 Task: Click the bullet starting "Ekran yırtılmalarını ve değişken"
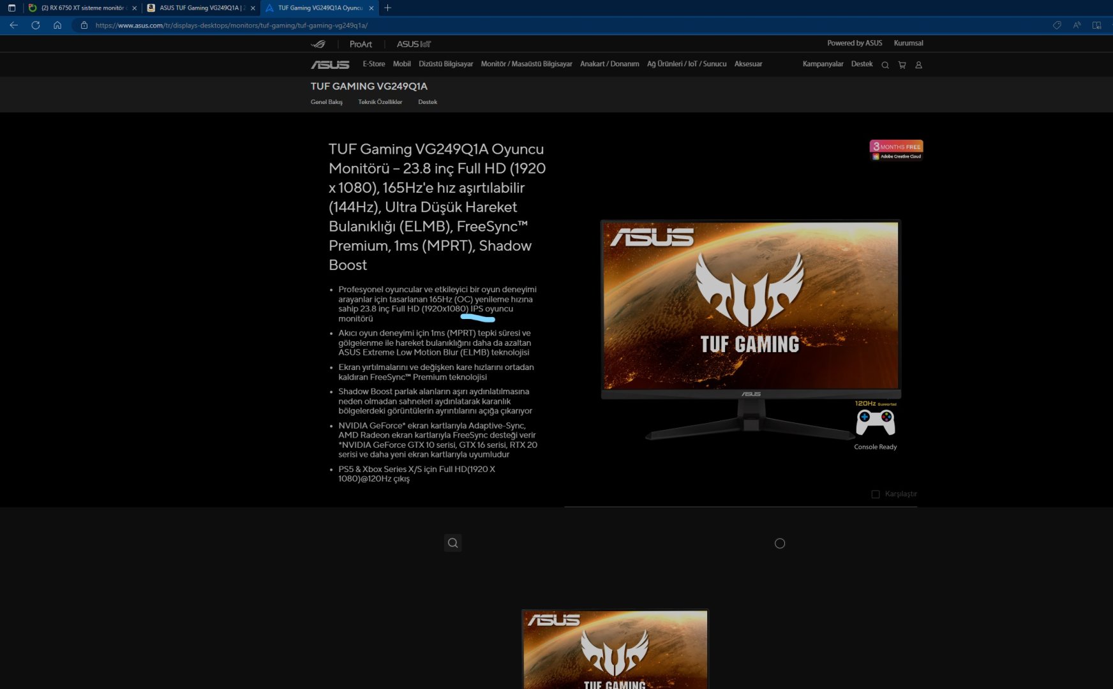[437, 372]
